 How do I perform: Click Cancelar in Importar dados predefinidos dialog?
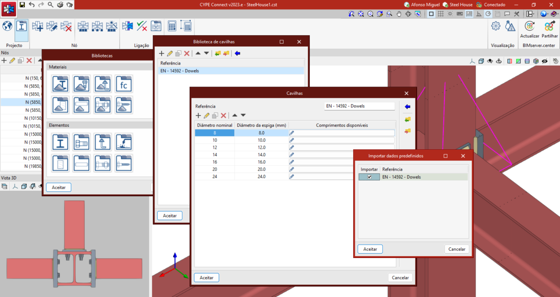[457, 249]
